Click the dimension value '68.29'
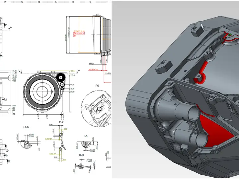 click(x=72, y=89)
